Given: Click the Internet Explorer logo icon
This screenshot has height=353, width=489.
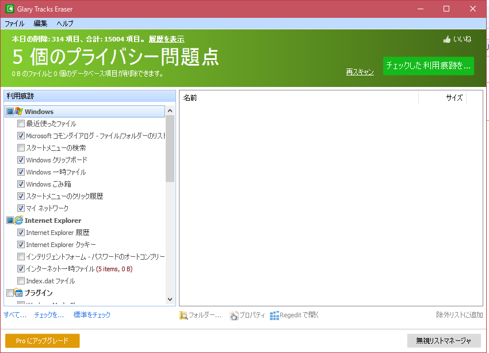Looking at the screenshot, I should (19, 221).
